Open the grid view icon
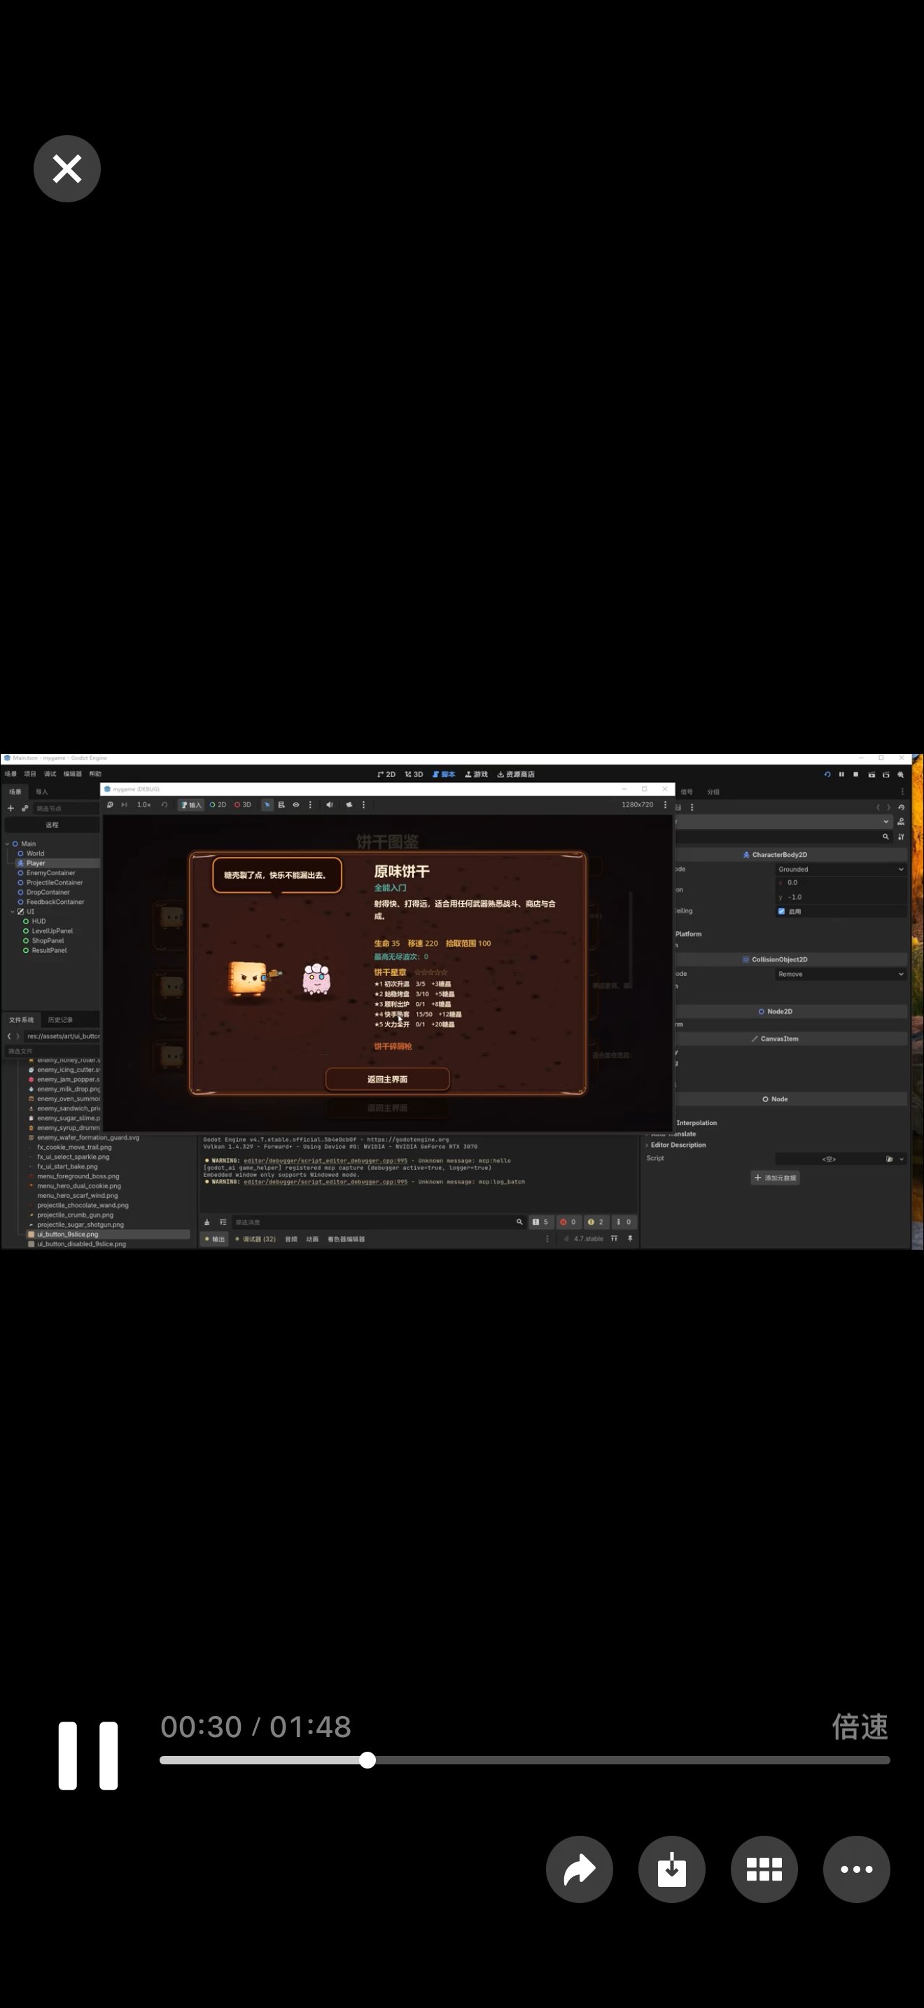The image size is (924, 2008). point(764,1869)
